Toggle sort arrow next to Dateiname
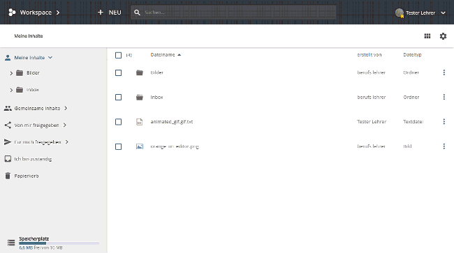This screenshot has height=253, width=454. coord(180,55)
